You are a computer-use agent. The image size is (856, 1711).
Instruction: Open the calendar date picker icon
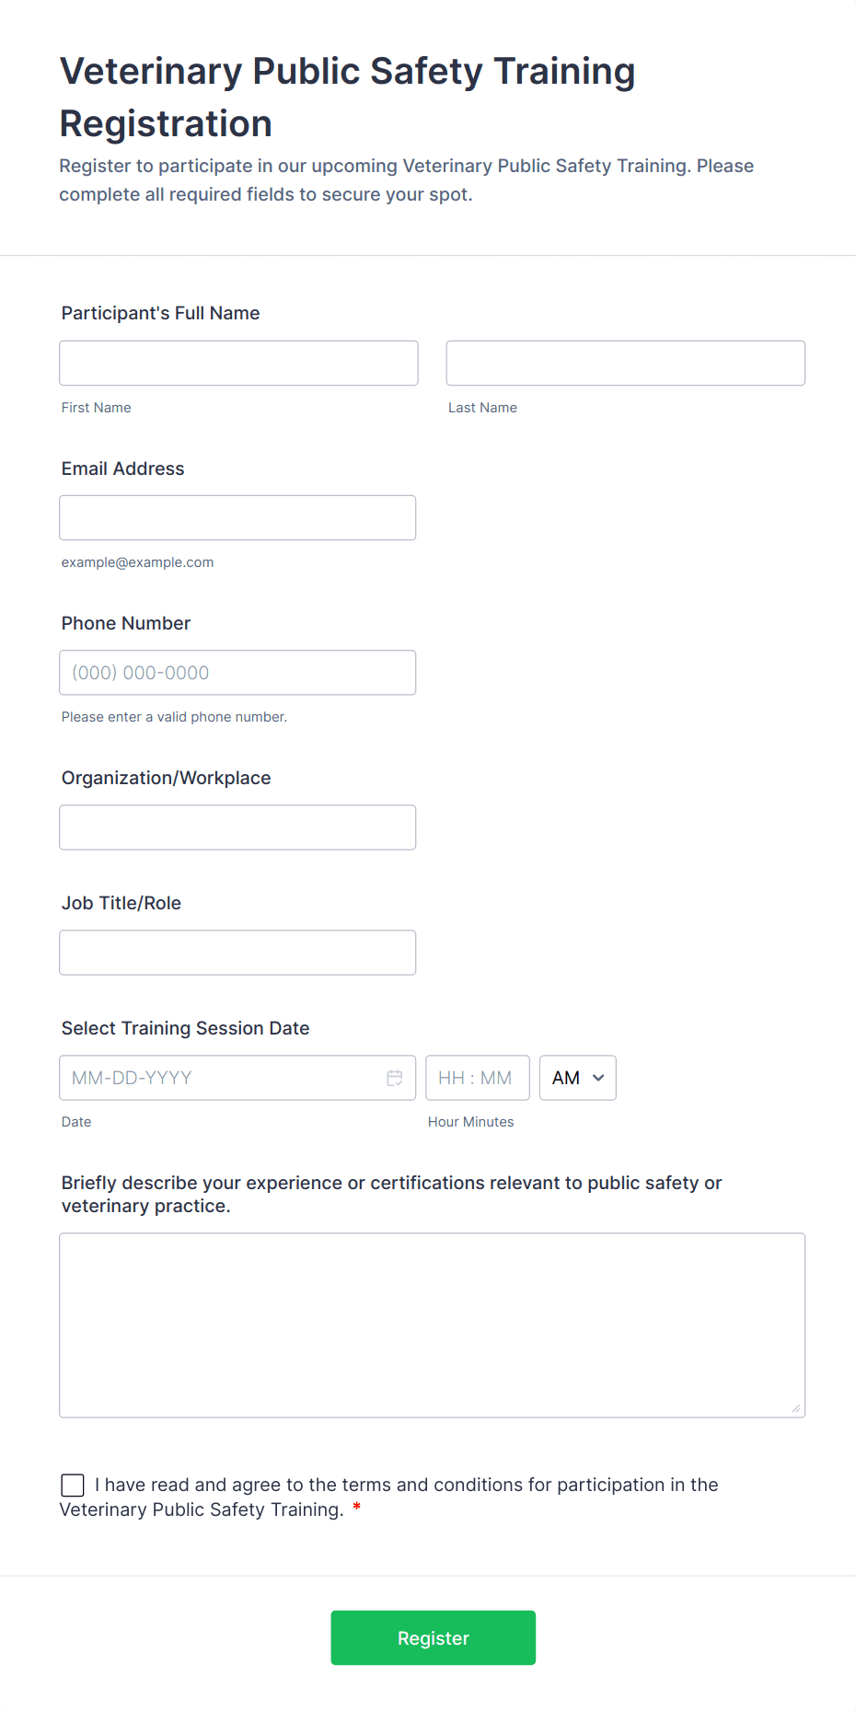[395, 1078]
